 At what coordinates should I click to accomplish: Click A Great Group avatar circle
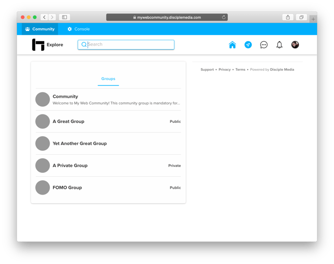tap(43, 121)
